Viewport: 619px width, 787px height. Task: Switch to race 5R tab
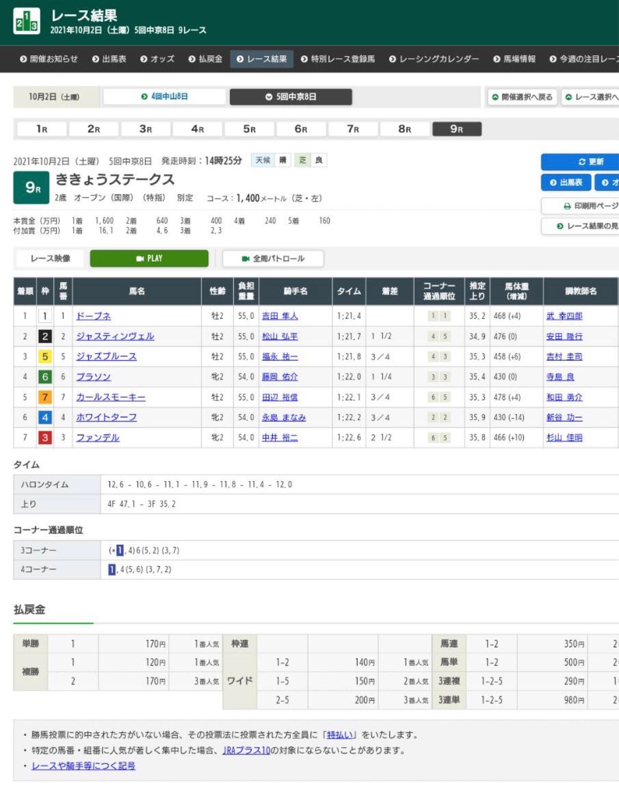click(249, 129)
